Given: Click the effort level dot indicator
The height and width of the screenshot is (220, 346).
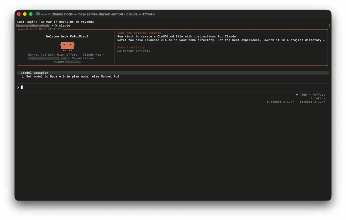Looking at the screenshot, I should coord(297,95).
